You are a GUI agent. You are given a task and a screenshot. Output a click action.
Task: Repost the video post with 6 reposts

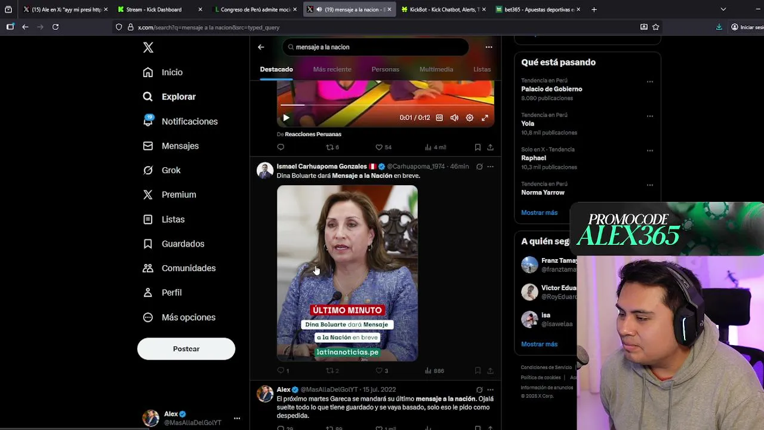pos(332,147)
